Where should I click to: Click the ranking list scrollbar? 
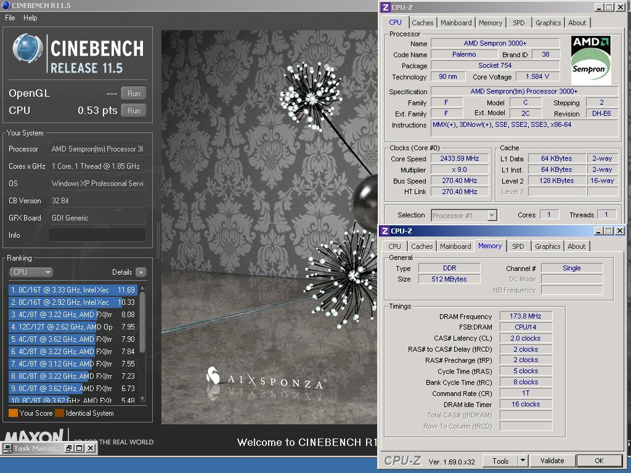(142, 321)
